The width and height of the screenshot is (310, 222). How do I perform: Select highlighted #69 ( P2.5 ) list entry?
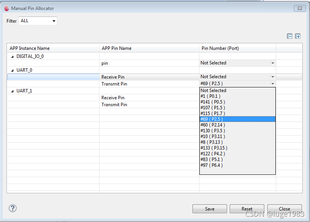[x=237, y=119]
